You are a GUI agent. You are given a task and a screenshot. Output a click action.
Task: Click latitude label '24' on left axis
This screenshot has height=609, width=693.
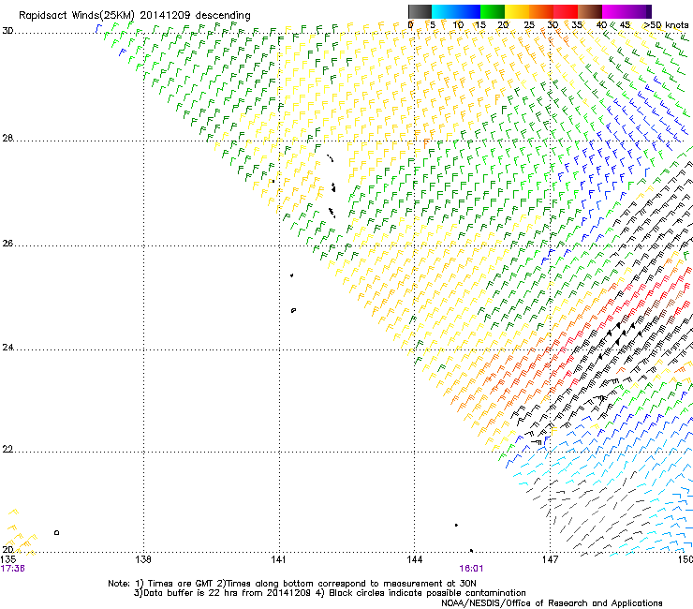[x=7, y=348]
